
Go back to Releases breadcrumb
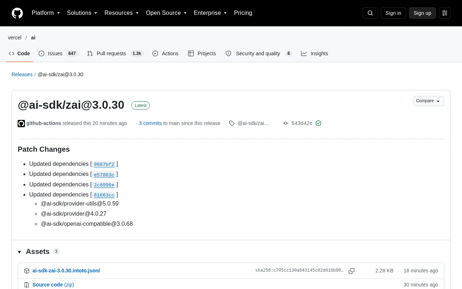(x=22, y=74)
